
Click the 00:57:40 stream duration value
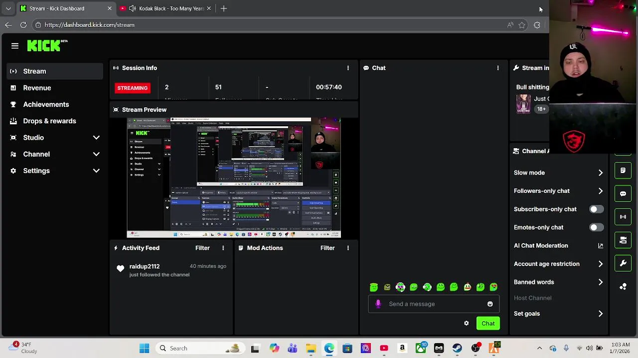pyautogui.click(x=329, y=87)
